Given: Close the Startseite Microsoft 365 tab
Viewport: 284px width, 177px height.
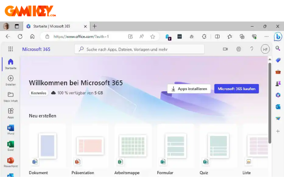Looking at the screenshot, I should point(85,26).
